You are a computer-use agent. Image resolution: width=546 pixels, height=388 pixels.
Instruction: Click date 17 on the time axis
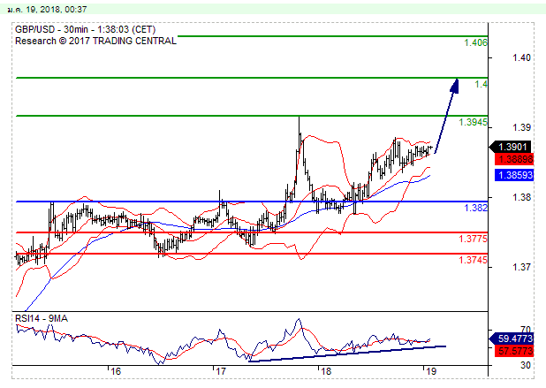point(220,371)
